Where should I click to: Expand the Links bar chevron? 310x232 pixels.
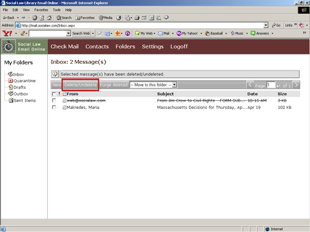point(296,25)
